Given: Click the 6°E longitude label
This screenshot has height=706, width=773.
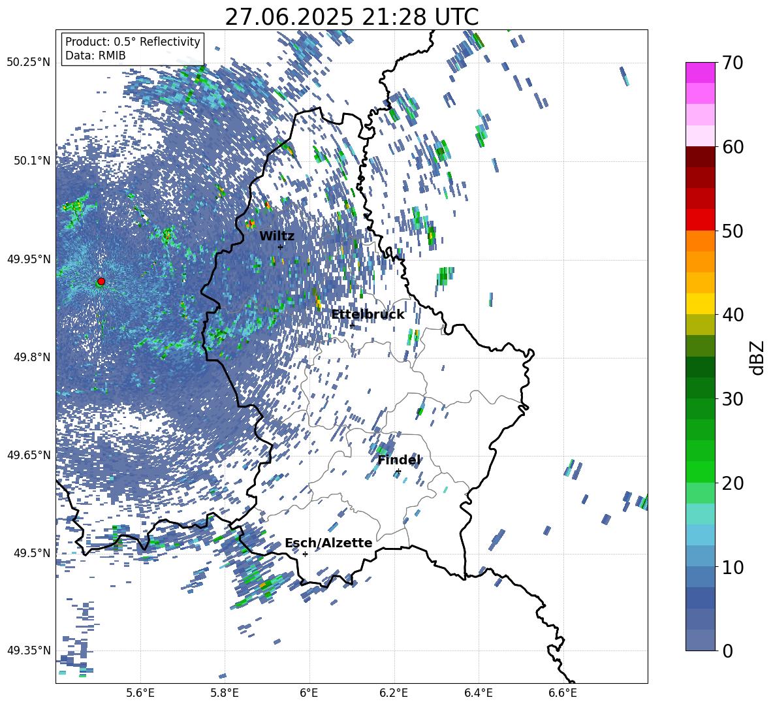Looking at the screenshot, I should 309,693.
